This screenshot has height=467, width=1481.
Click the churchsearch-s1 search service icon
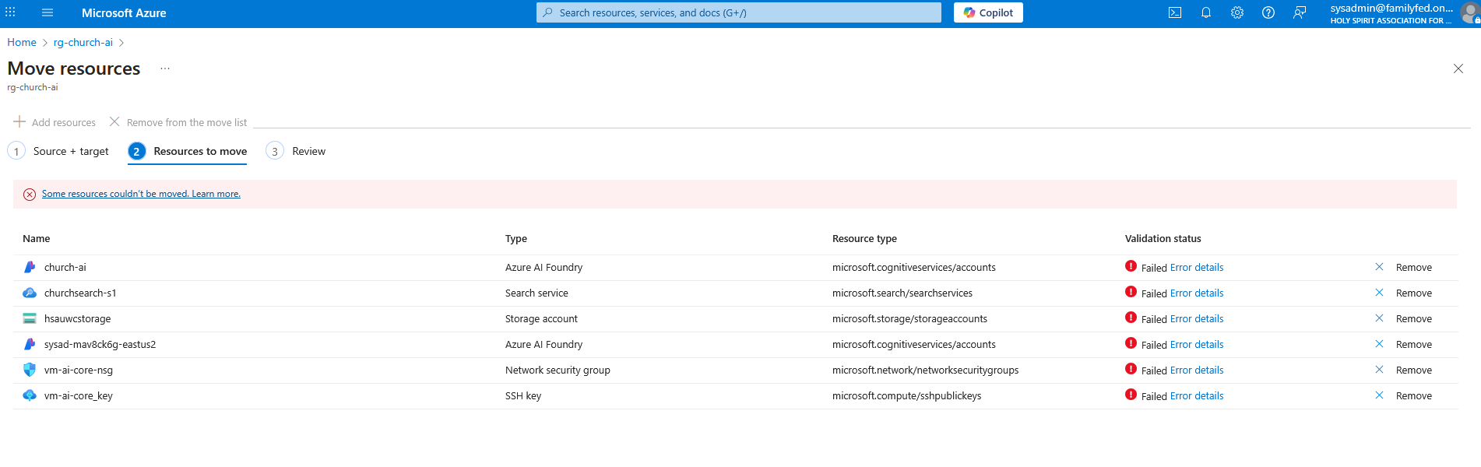pos(30,293)
